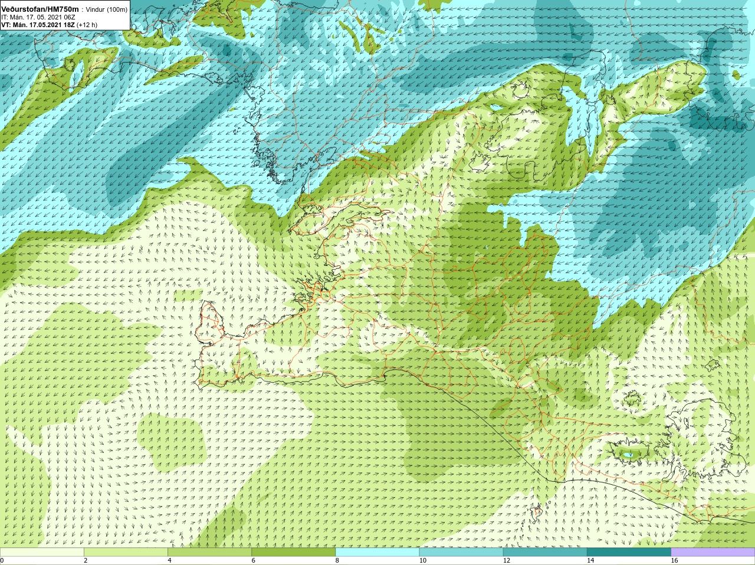
Task: Click the medium green 4–6 legend swatch
Action: (209, 552)
